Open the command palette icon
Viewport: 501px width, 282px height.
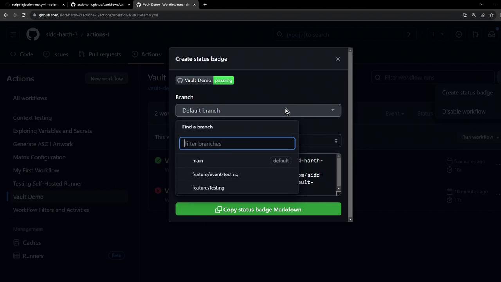pos(410,34)
